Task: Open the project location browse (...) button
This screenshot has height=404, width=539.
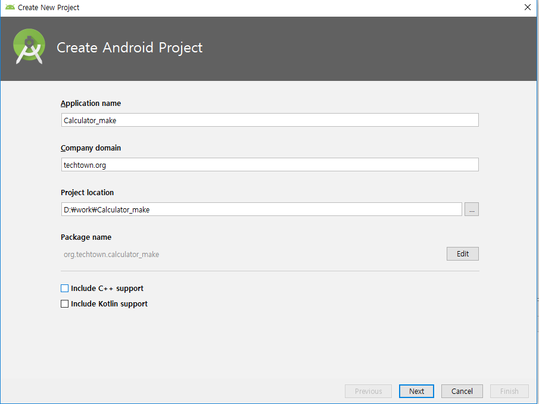Action: (x=472, y=209)
